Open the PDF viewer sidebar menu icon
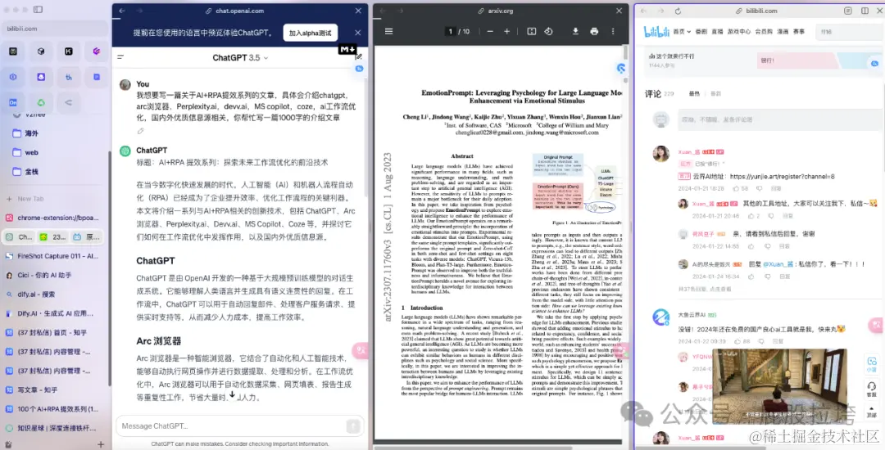Image resolution: width=885 pixels, height=450 pixels. 389,32
